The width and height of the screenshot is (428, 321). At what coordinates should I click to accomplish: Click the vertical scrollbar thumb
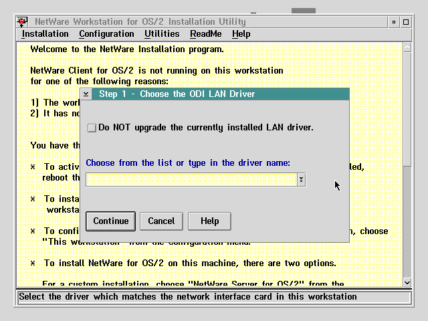(x=407, y=109)
